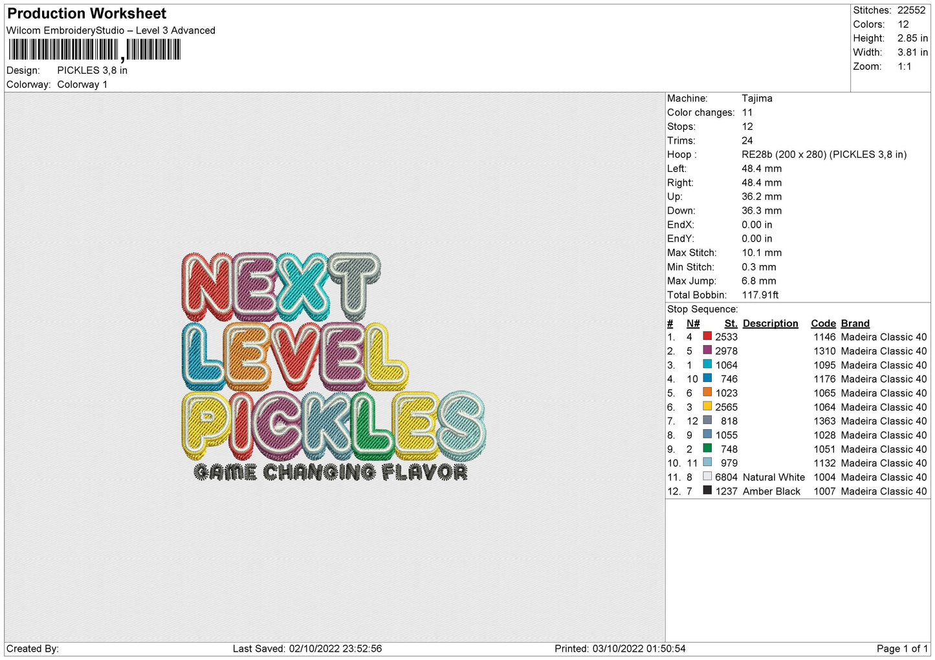Click stitch count 2978 in row 2
935x660 pixels.
tap(727, 351)
